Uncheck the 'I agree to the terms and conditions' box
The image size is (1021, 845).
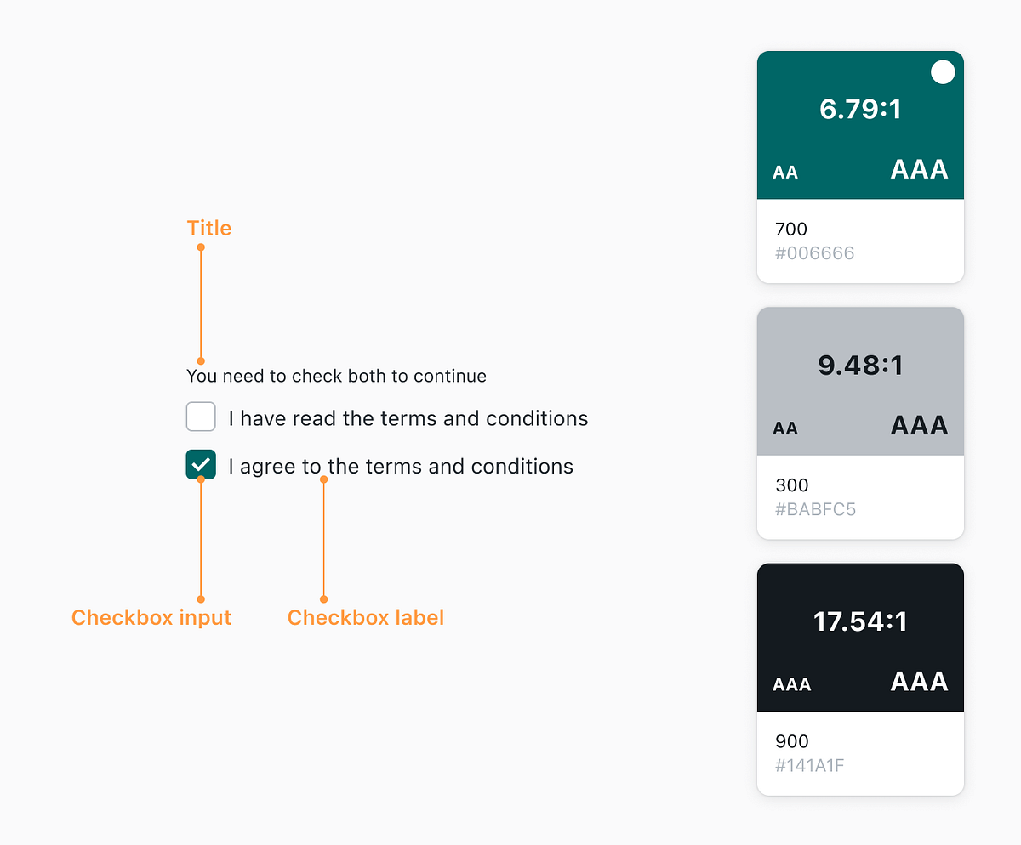(x=201, y=464)
